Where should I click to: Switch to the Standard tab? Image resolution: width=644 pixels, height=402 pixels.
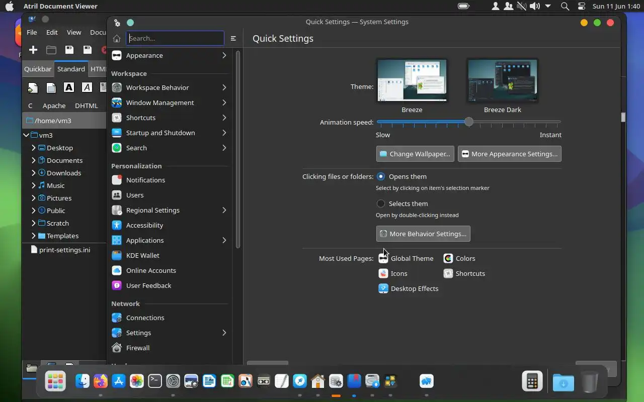click(71, 69)
